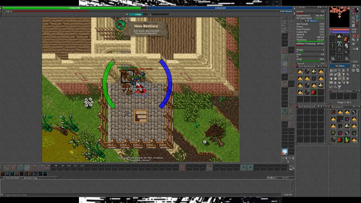361x203 pixels.
Task: Click the equipped armor in the body slot
Action: (x=340, y=44)
